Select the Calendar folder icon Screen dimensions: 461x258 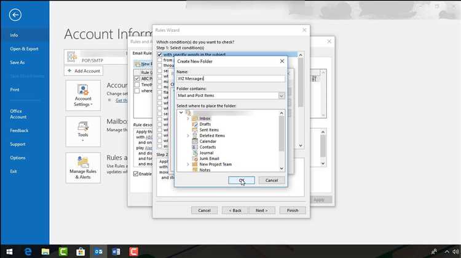195,142
